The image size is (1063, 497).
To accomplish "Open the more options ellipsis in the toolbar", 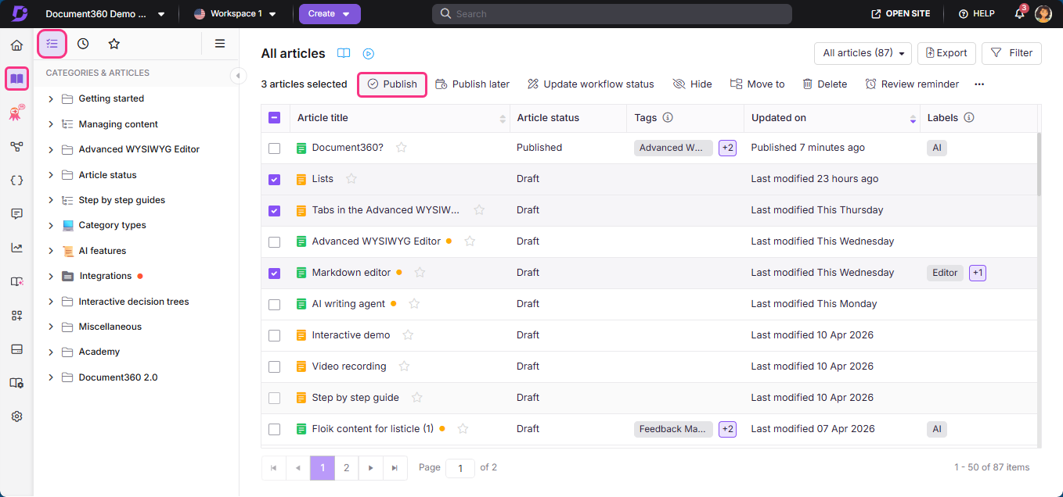I will (978, 84).
